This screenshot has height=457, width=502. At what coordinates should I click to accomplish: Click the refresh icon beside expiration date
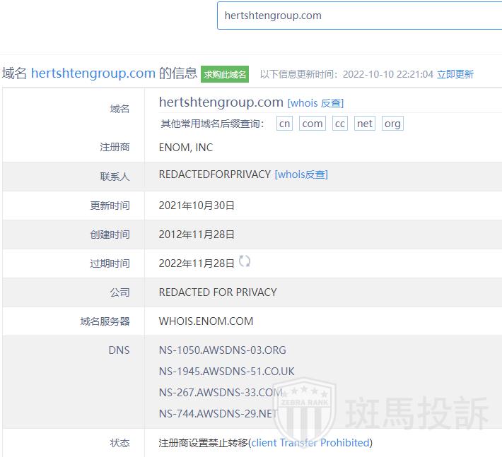click(245, 261)
